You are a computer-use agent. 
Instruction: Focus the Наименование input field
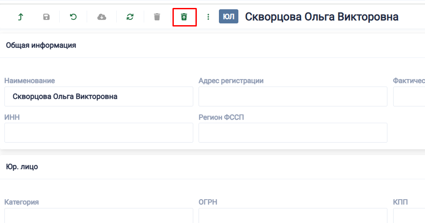point(99,96)
